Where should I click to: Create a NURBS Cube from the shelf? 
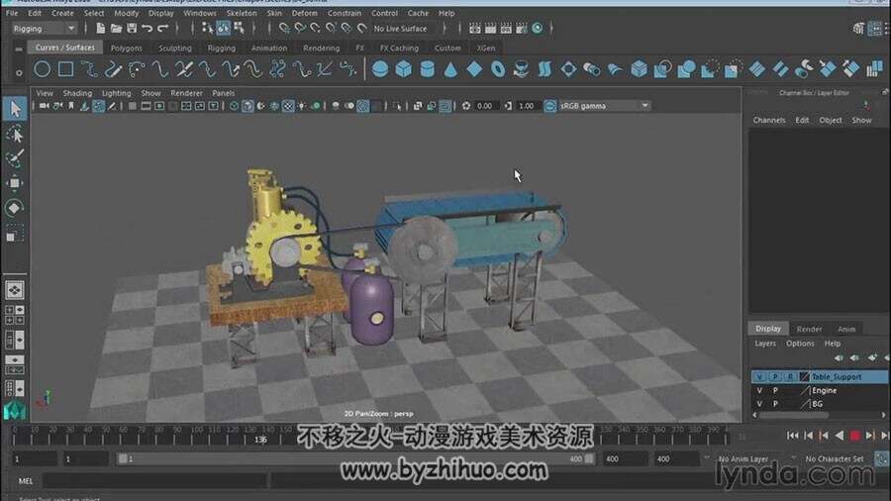click(x=404, y=69)
